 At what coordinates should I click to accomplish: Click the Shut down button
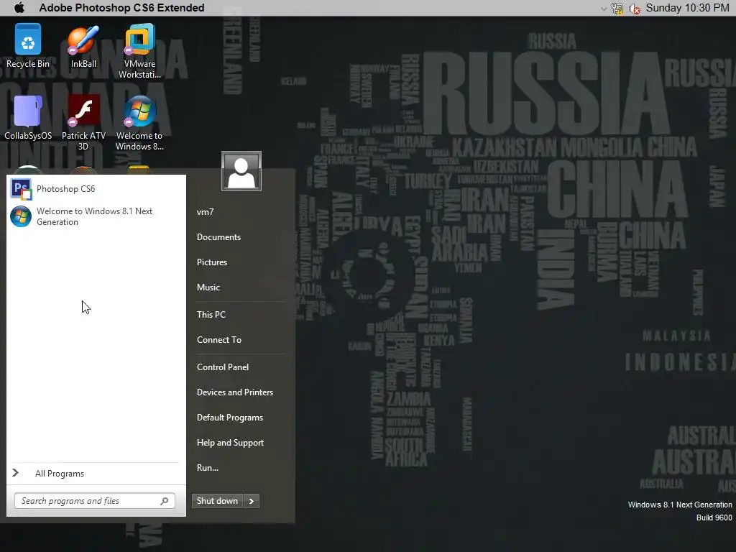217,501
